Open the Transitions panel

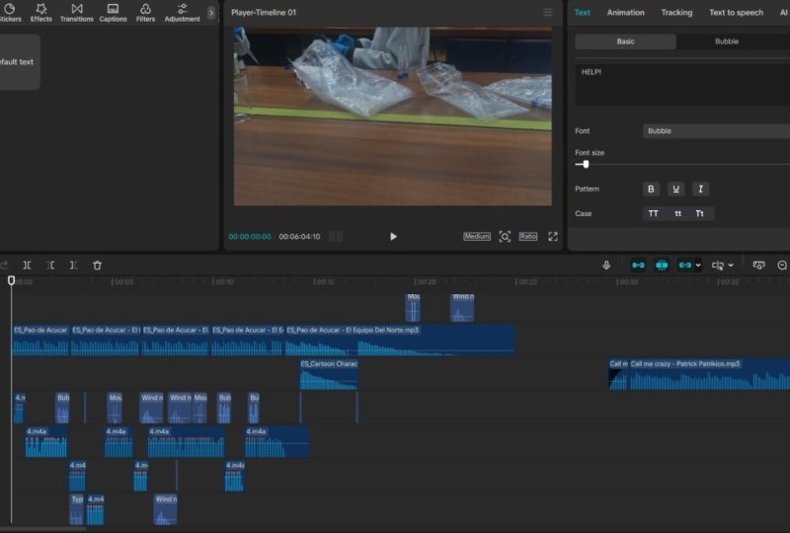[77, 13]
